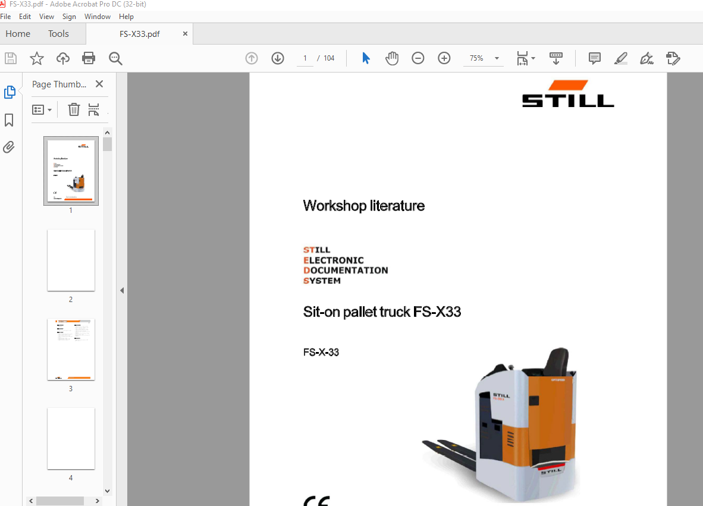Open the Edit menu

pos(24,17)
